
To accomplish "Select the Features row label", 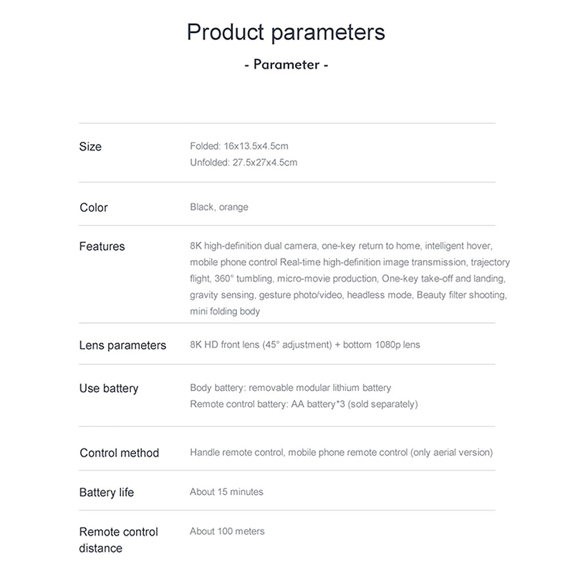I will 102,246.
